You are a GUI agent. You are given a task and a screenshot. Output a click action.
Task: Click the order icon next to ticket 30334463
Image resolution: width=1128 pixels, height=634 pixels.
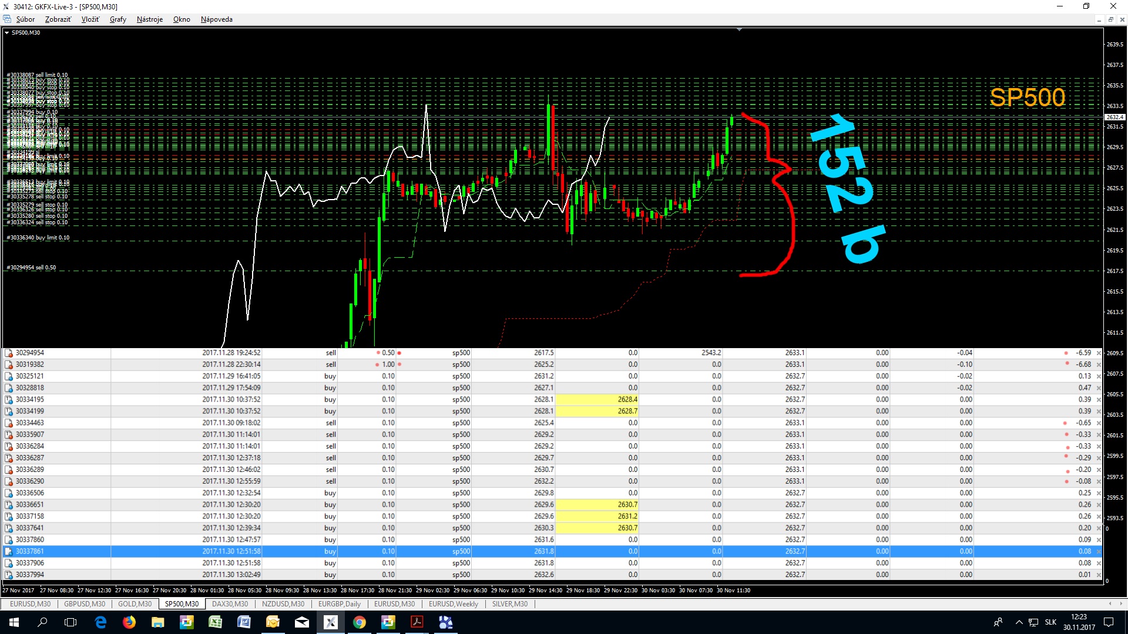[9, 423]
